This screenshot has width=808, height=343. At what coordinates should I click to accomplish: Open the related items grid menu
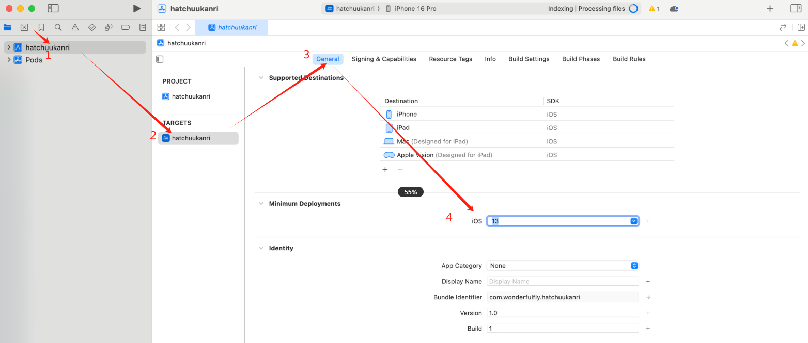[x=161, y=27]
